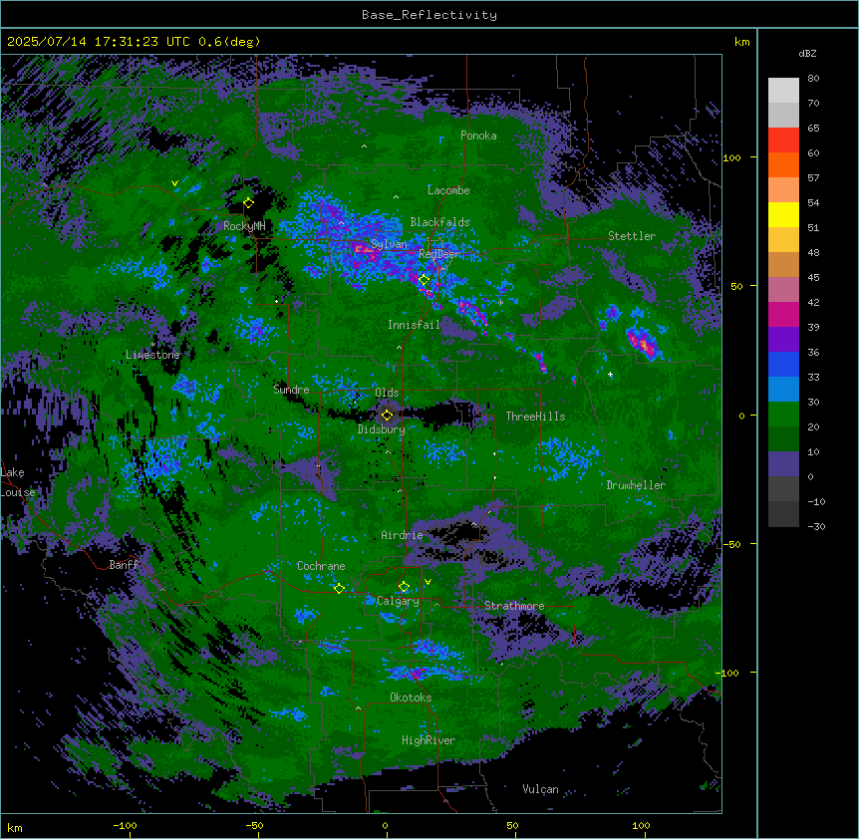Click the yellow V marker northwest of RockyMH
859x839 pixels.
point(174,183)
